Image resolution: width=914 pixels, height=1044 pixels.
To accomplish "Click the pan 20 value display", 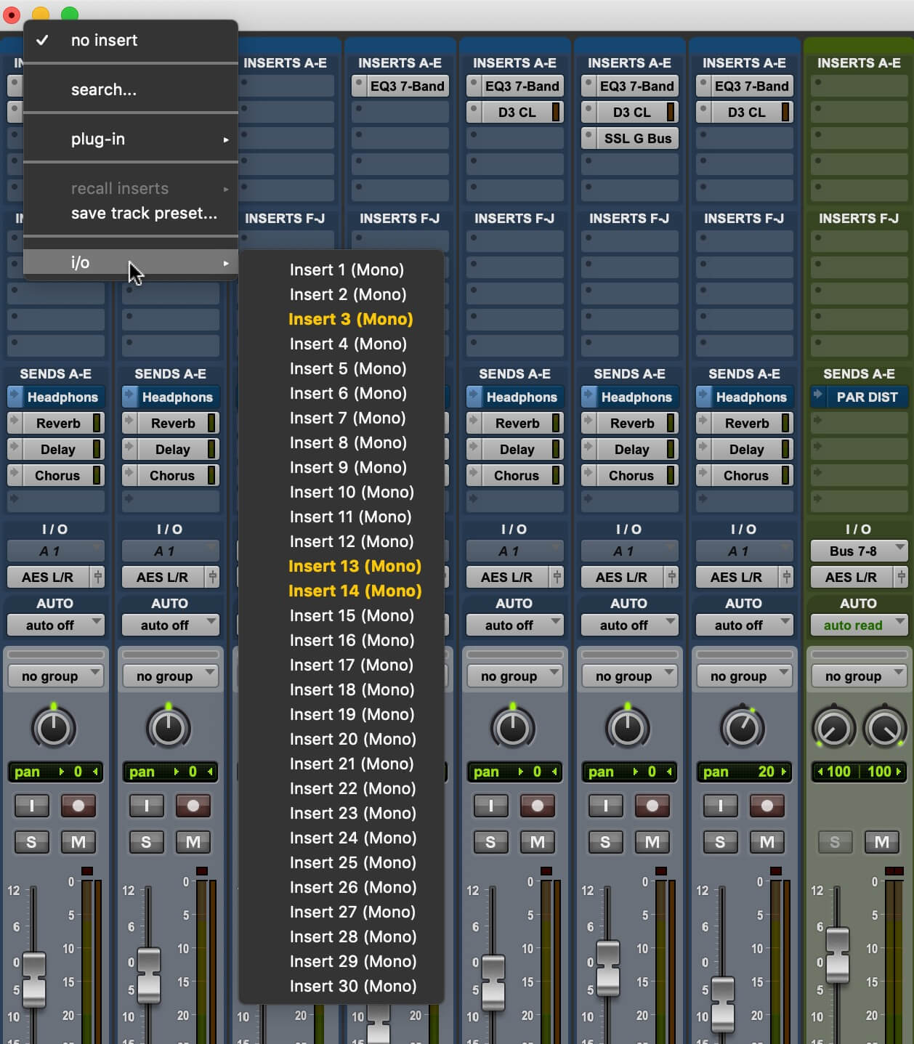I will (x=744, y=772).
